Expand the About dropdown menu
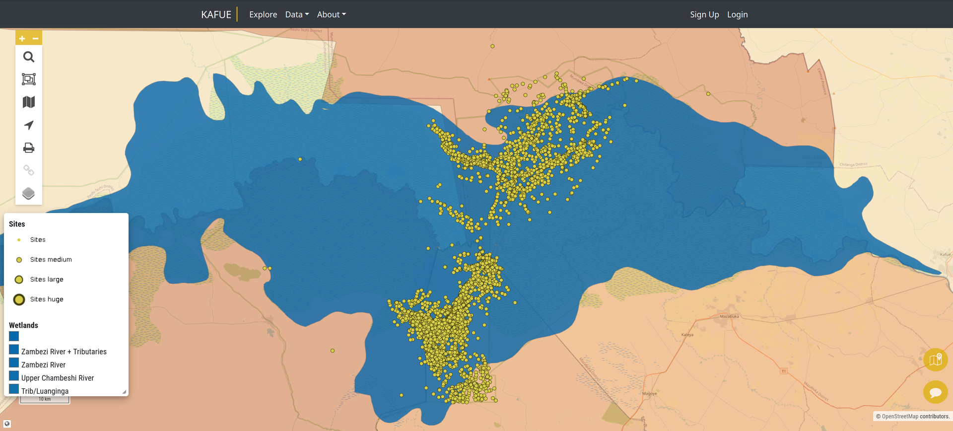The image size is (953, 431). 331,14
